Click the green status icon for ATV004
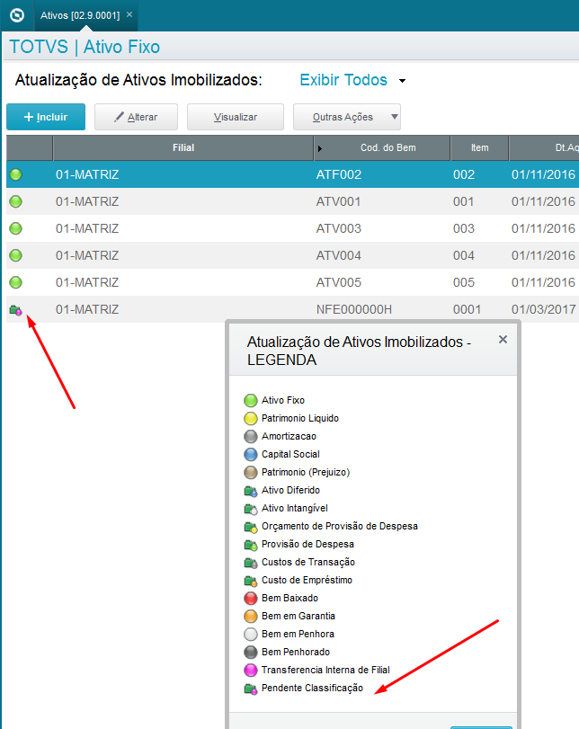 [x=16, y=255]
